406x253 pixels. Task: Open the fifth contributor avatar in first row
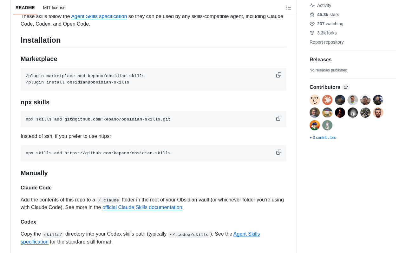point(365,100)
